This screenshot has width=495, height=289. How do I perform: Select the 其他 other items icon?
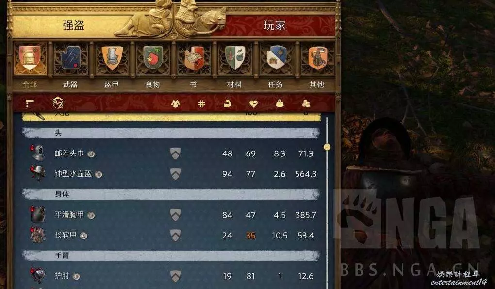[x=317, y=58]
